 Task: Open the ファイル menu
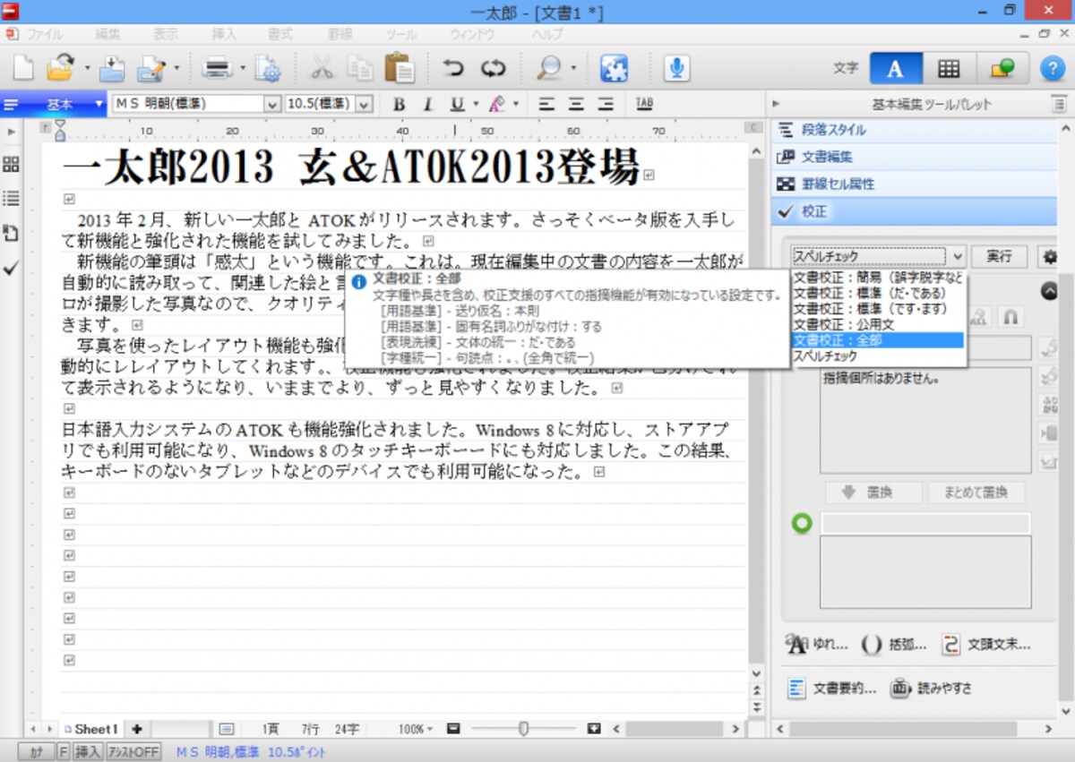click(x=44, y=34)
